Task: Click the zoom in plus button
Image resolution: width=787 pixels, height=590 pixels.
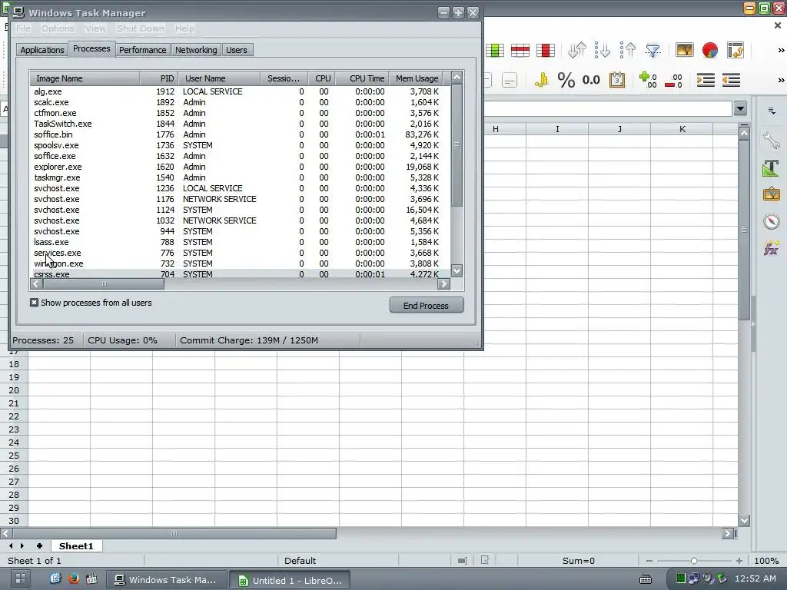Action: tap(739, 561)
